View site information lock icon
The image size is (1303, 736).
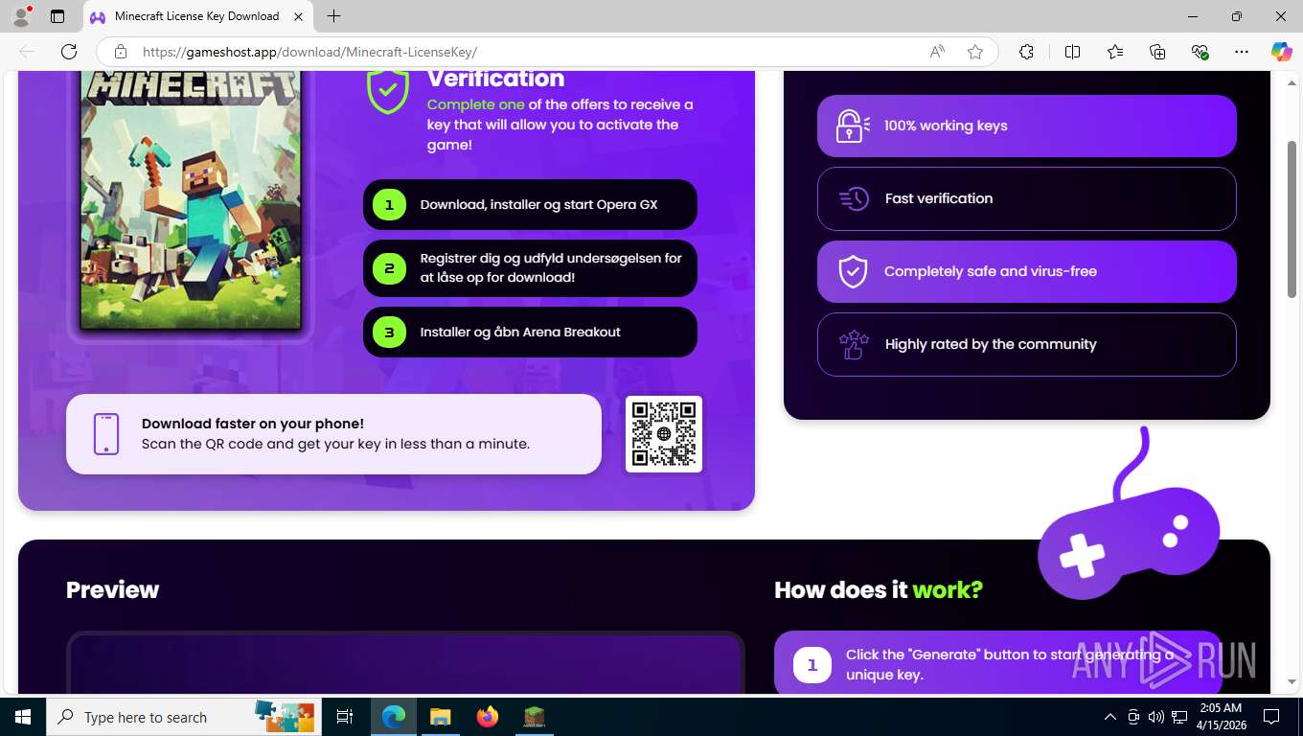click(x=120, y=52)
